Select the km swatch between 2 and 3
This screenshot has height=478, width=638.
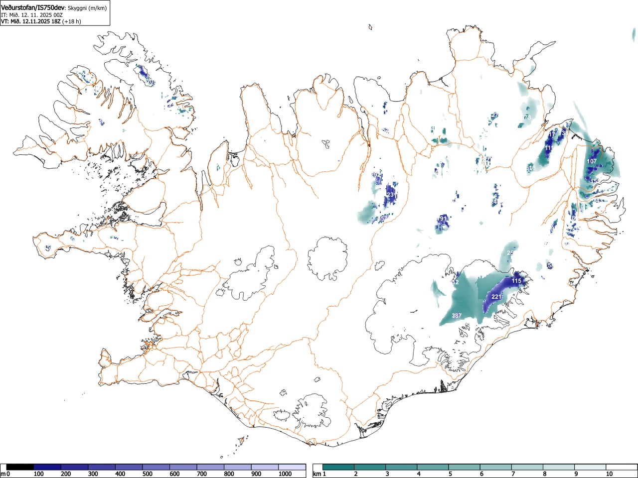tap(370, 467)
